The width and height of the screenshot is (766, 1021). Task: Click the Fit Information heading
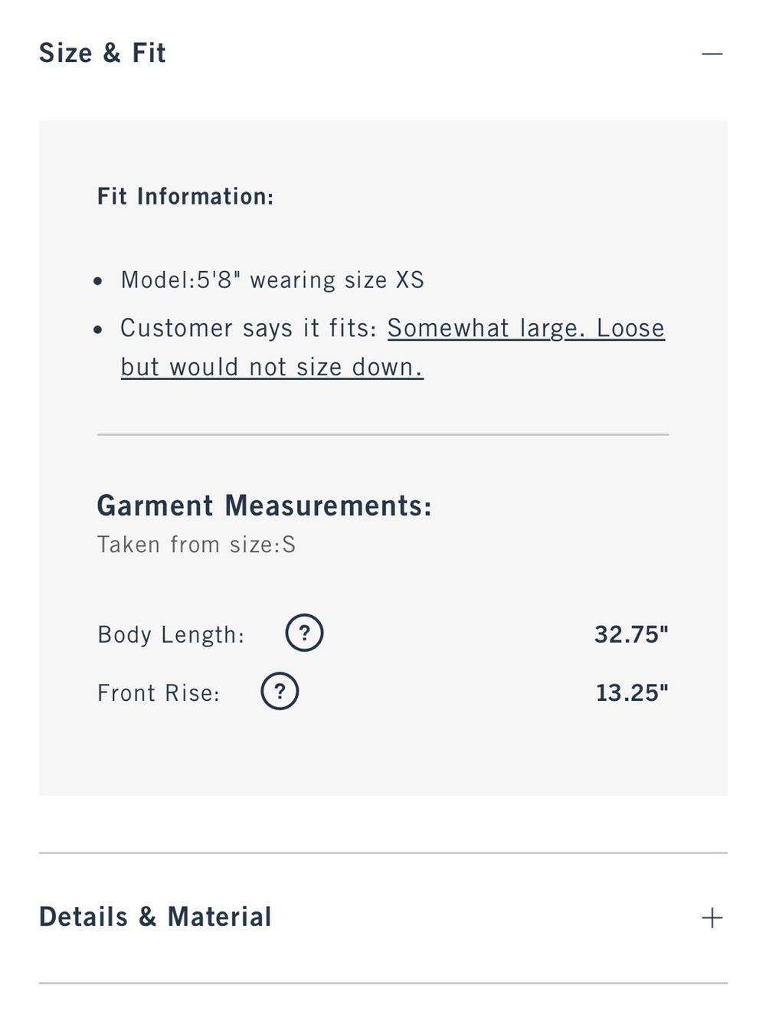(x=185, y=196)
